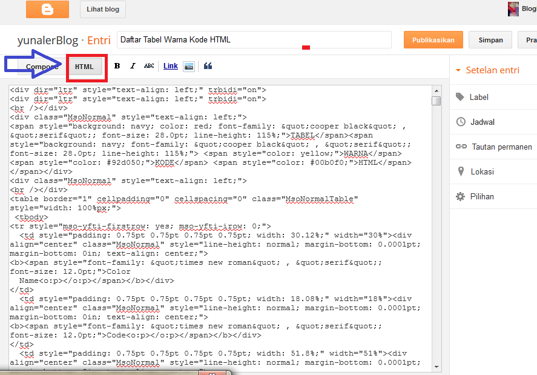Publish the post with Publikasikan

pos(432,39)
